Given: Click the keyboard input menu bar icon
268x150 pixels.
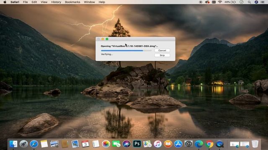Looking at the screenshot, I should tap(214, 2).
